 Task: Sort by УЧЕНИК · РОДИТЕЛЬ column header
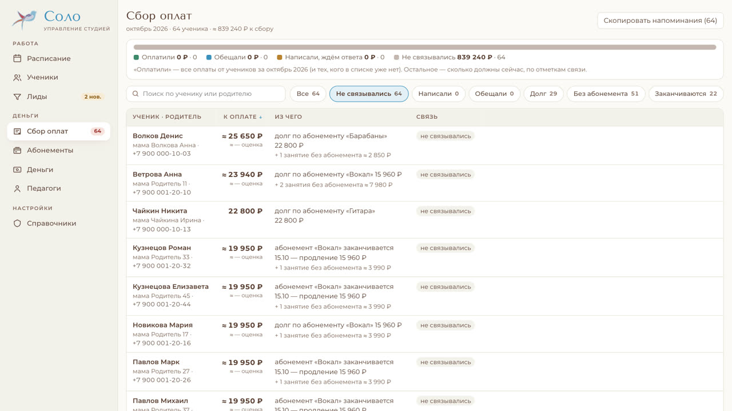(x=167, y=117)
